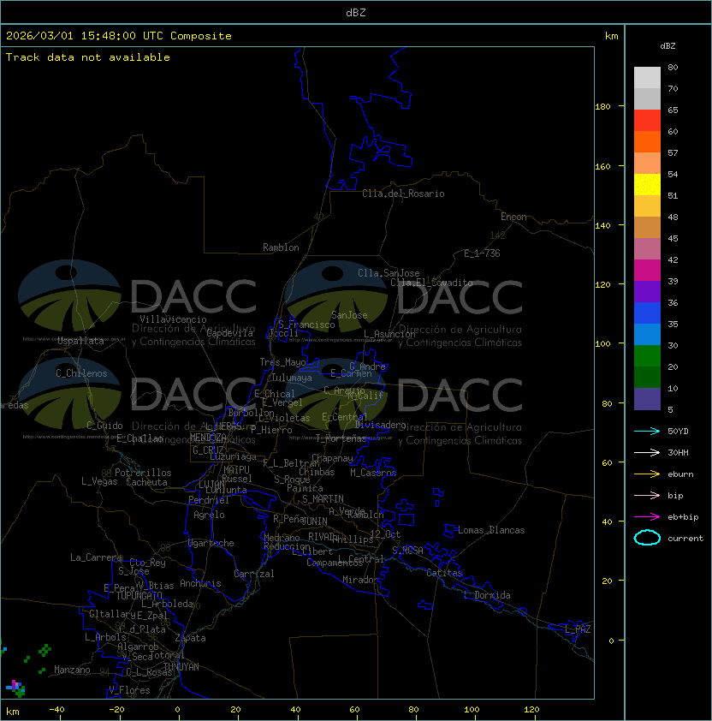This screenshot has height=721, width=712.
Task: Click the 'TUPUNGATO' map label
Action: (139, 596)
